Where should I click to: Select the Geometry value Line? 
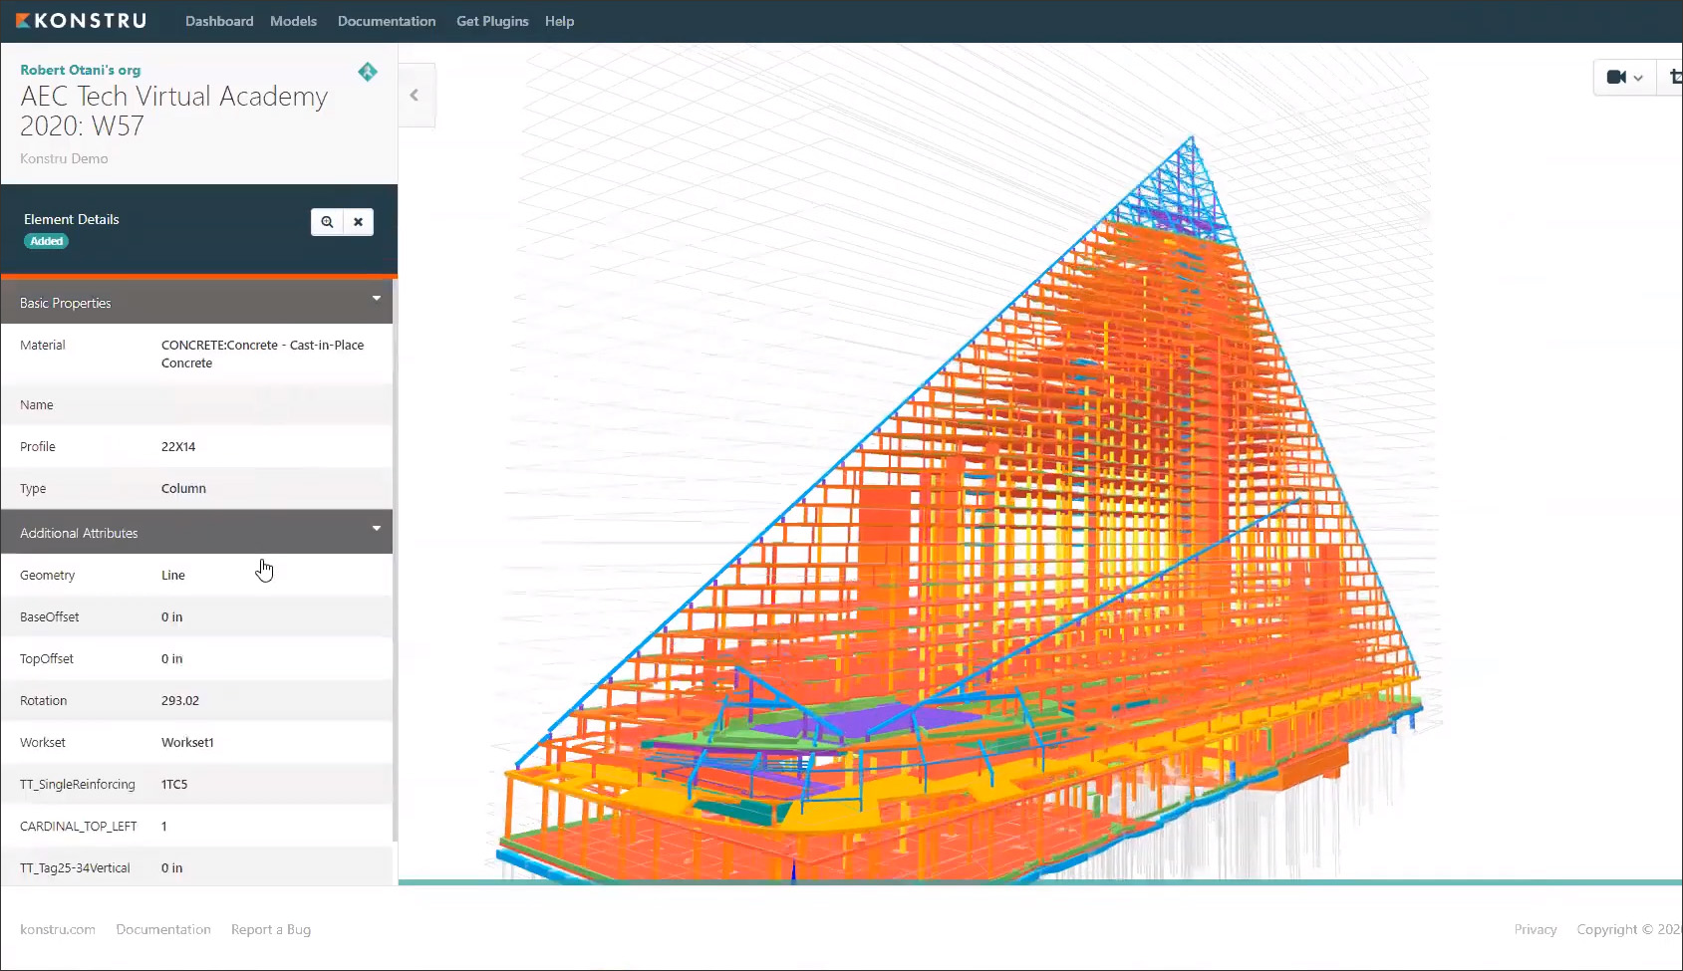[173, 575]
